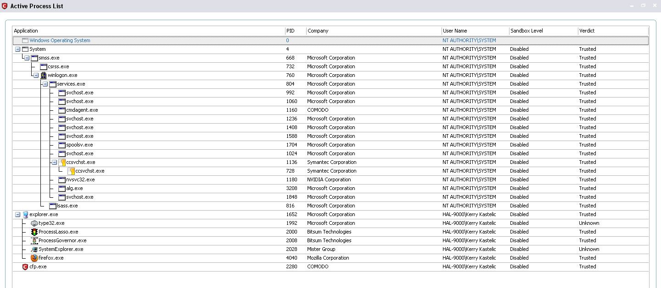Collapse the explorer.exe tree node
This screenshot has height=288, width=661.
click(17, 214)
